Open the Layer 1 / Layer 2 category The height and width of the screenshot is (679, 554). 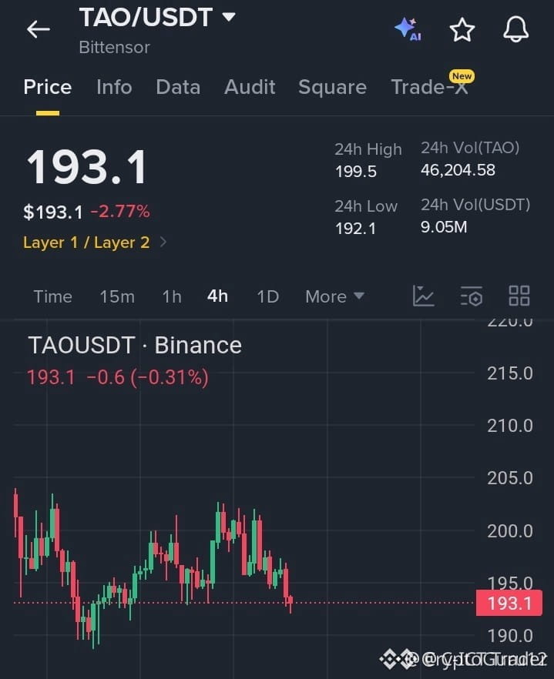pos(95,242)
